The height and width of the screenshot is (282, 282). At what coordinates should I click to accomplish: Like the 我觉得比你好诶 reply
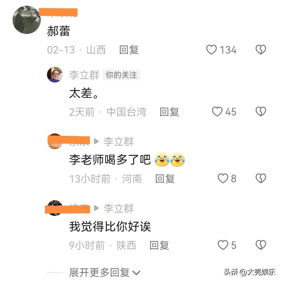(x=223, y=245)
